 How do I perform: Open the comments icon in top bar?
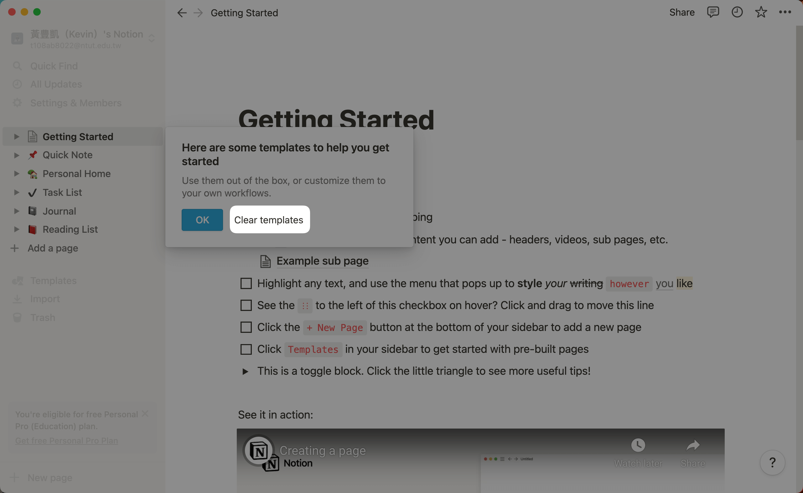(x=712, y=13)
